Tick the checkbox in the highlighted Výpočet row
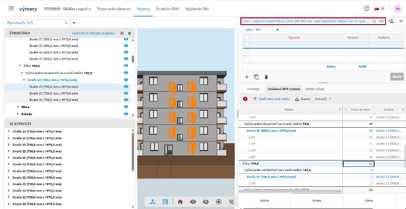 coord(247,45)
